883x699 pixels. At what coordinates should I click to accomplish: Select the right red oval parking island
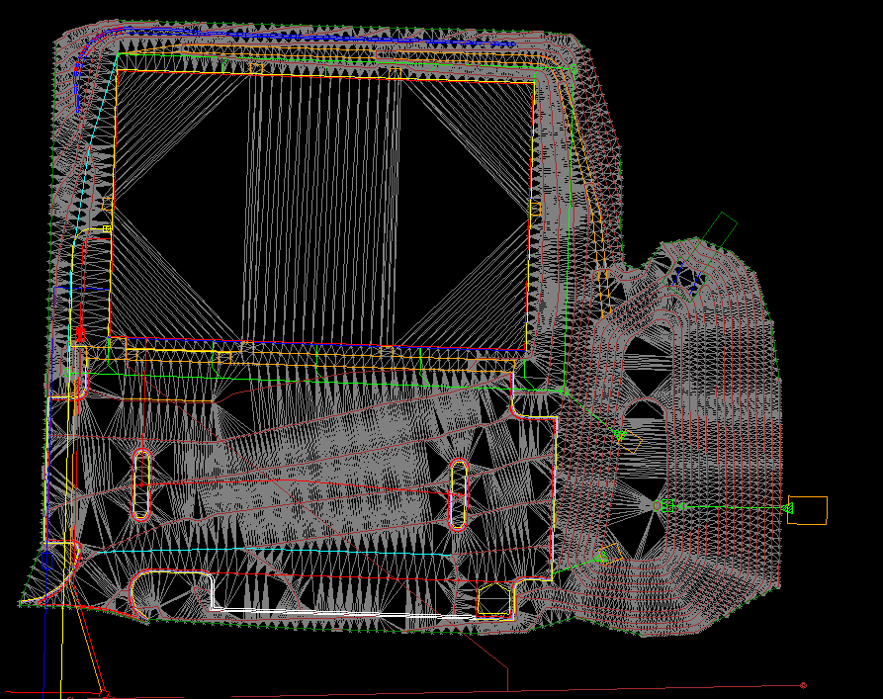[459, 494]
